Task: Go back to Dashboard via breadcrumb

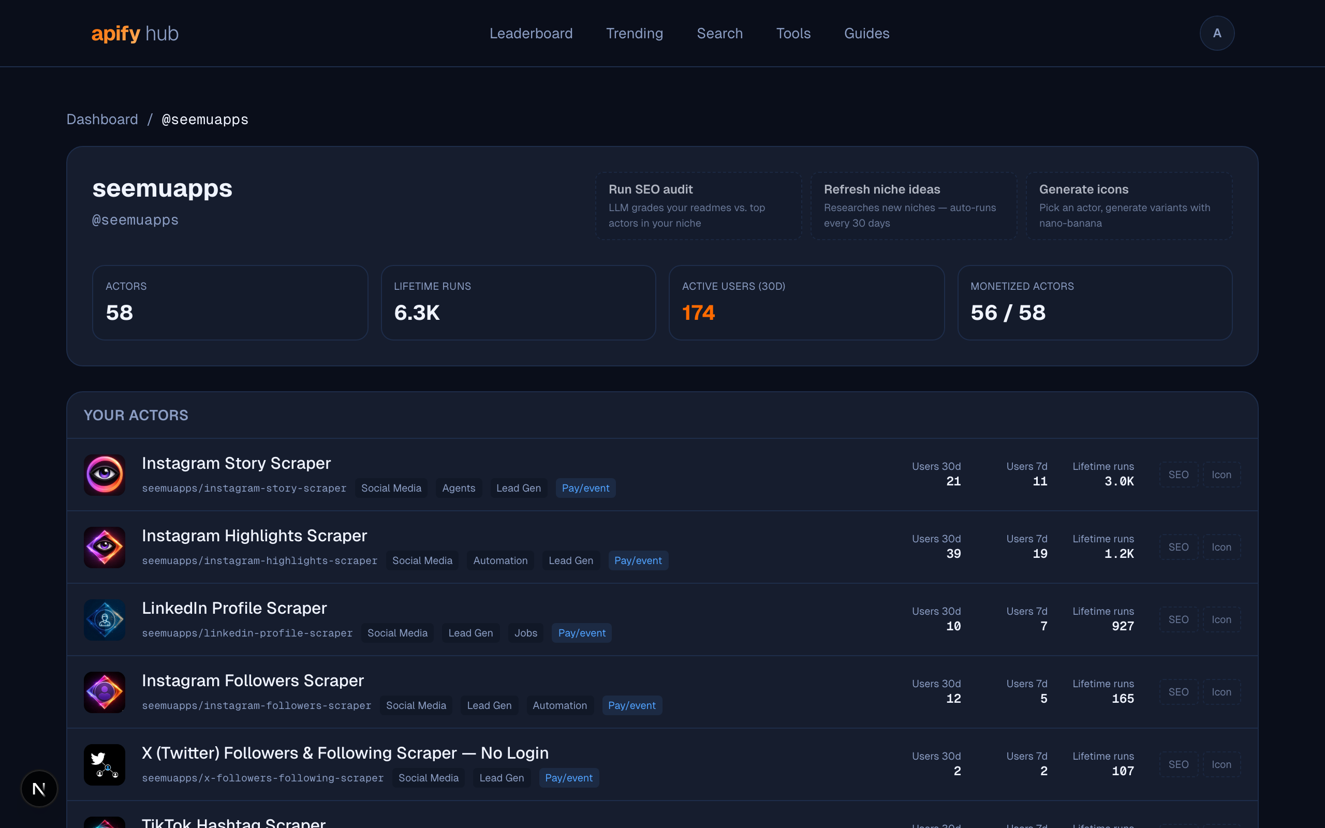Action: coord(102,120)
